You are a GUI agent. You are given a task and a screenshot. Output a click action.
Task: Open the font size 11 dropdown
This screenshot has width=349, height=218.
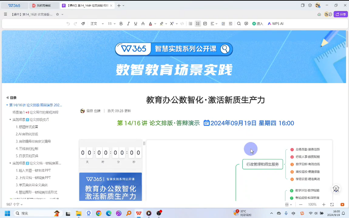coord(112,24)
